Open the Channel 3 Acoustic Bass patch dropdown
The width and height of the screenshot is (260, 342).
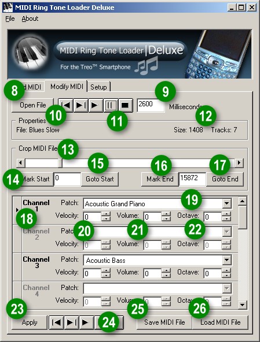(227, 260)
